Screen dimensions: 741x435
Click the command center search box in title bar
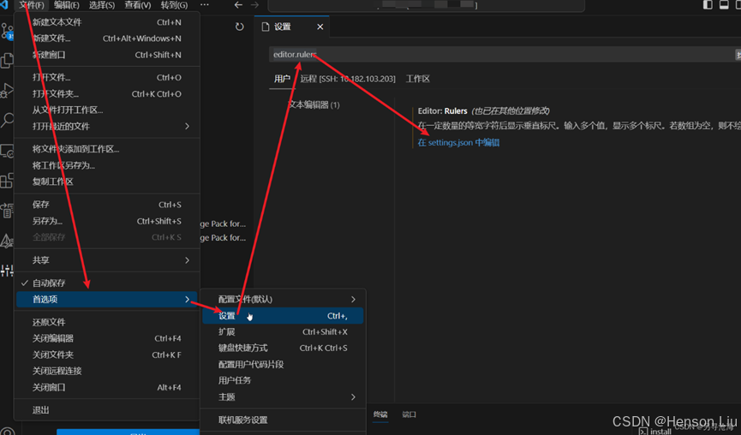[x=427, y=5]
